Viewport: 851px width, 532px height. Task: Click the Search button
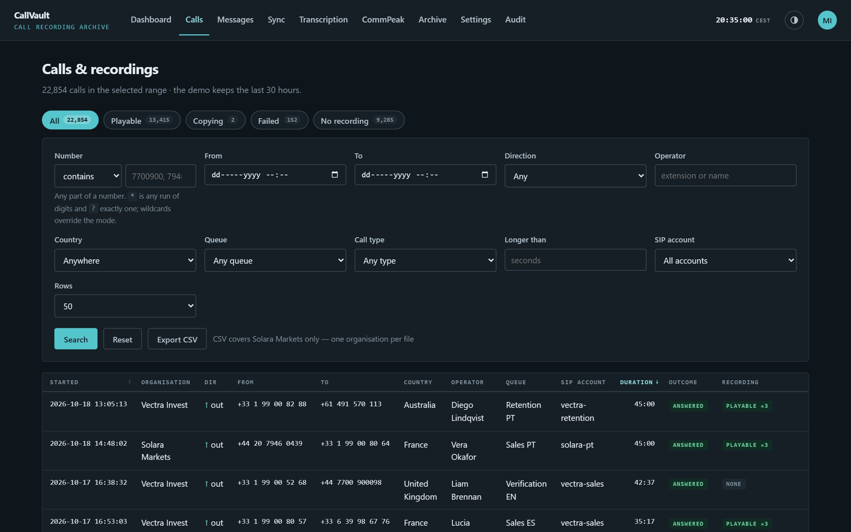coord(76,339)
